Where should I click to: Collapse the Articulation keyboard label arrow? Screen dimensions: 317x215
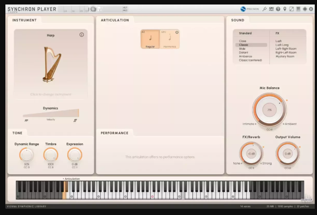coord(63,179)
